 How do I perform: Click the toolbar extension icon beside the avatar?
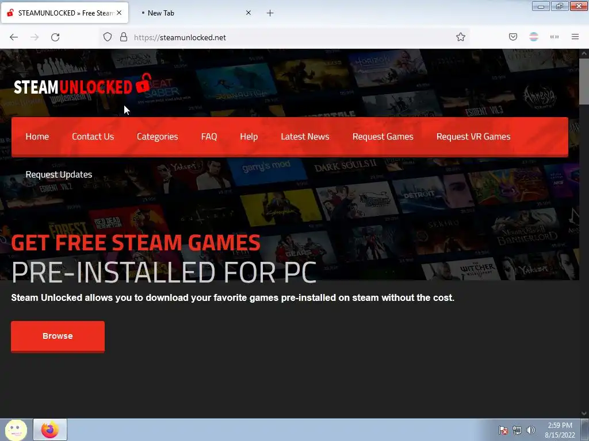click(554, 37)
